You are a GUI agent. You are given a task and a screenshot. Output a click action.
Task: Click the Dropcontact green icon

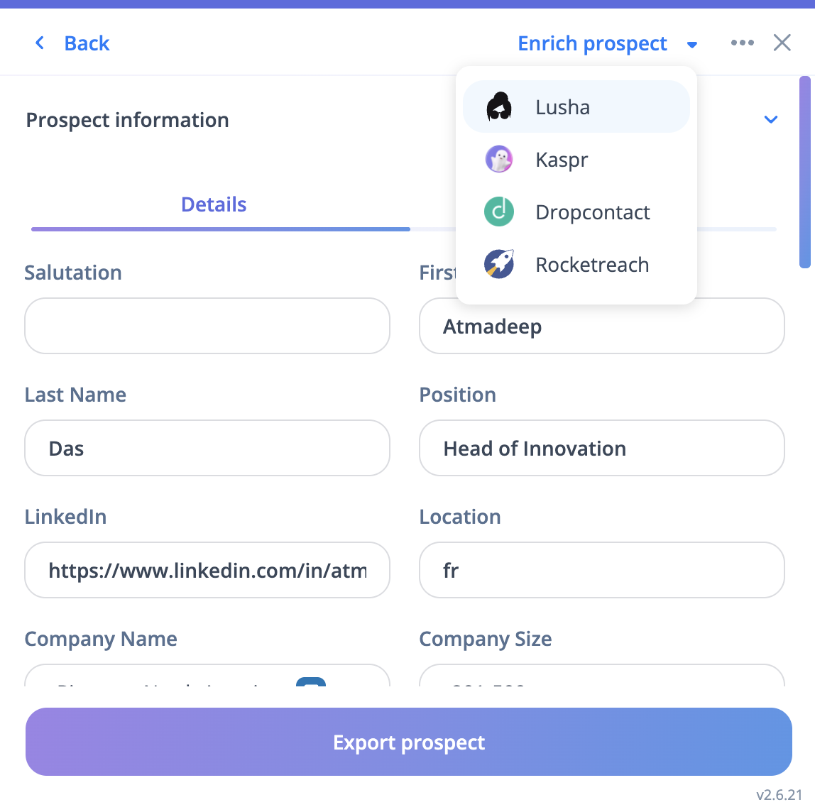[499, 212]
